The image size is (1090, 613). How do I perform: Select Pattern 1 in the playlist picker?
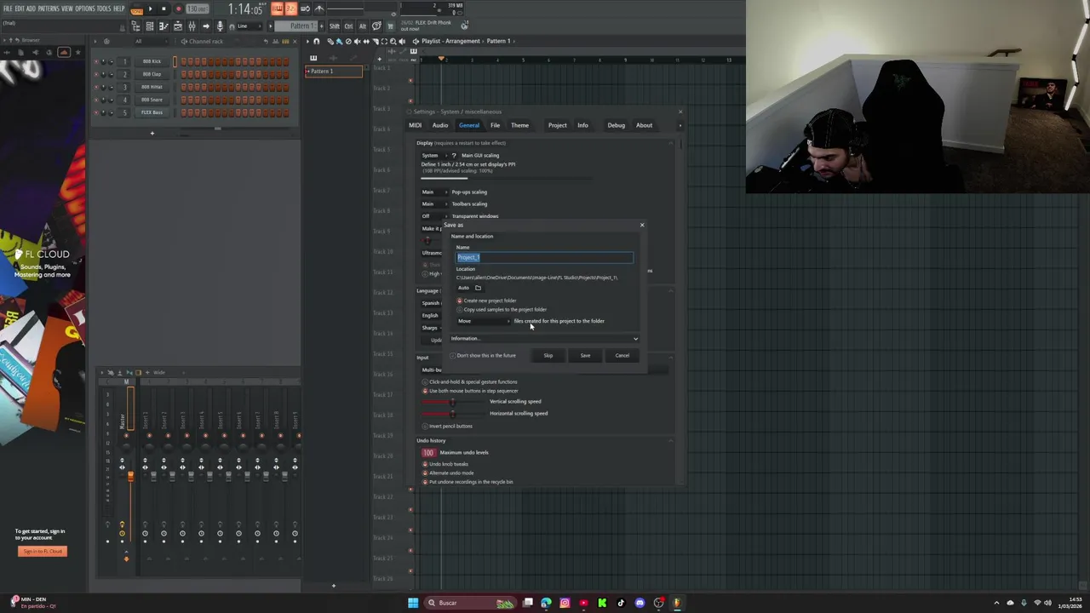[334, 72]
